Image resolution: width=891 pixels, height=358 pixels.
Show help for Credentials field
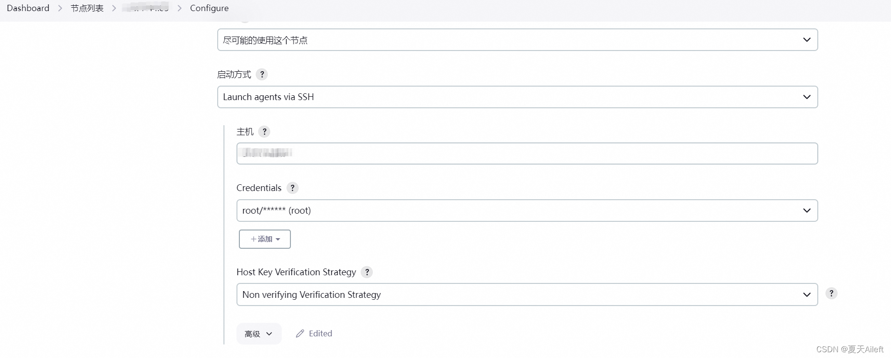click(x=292, y=188)
